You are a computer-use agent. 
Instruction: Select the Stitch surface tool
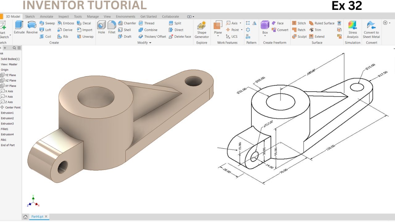[x=299, y=23]
